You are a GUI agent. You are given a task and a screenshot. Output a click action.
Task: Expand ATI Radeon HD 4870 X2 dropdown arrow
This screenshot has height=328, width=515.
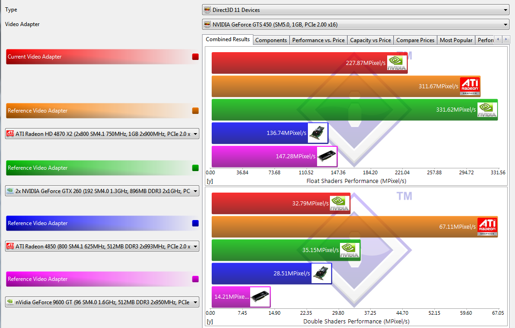click(x=196, y=134)
